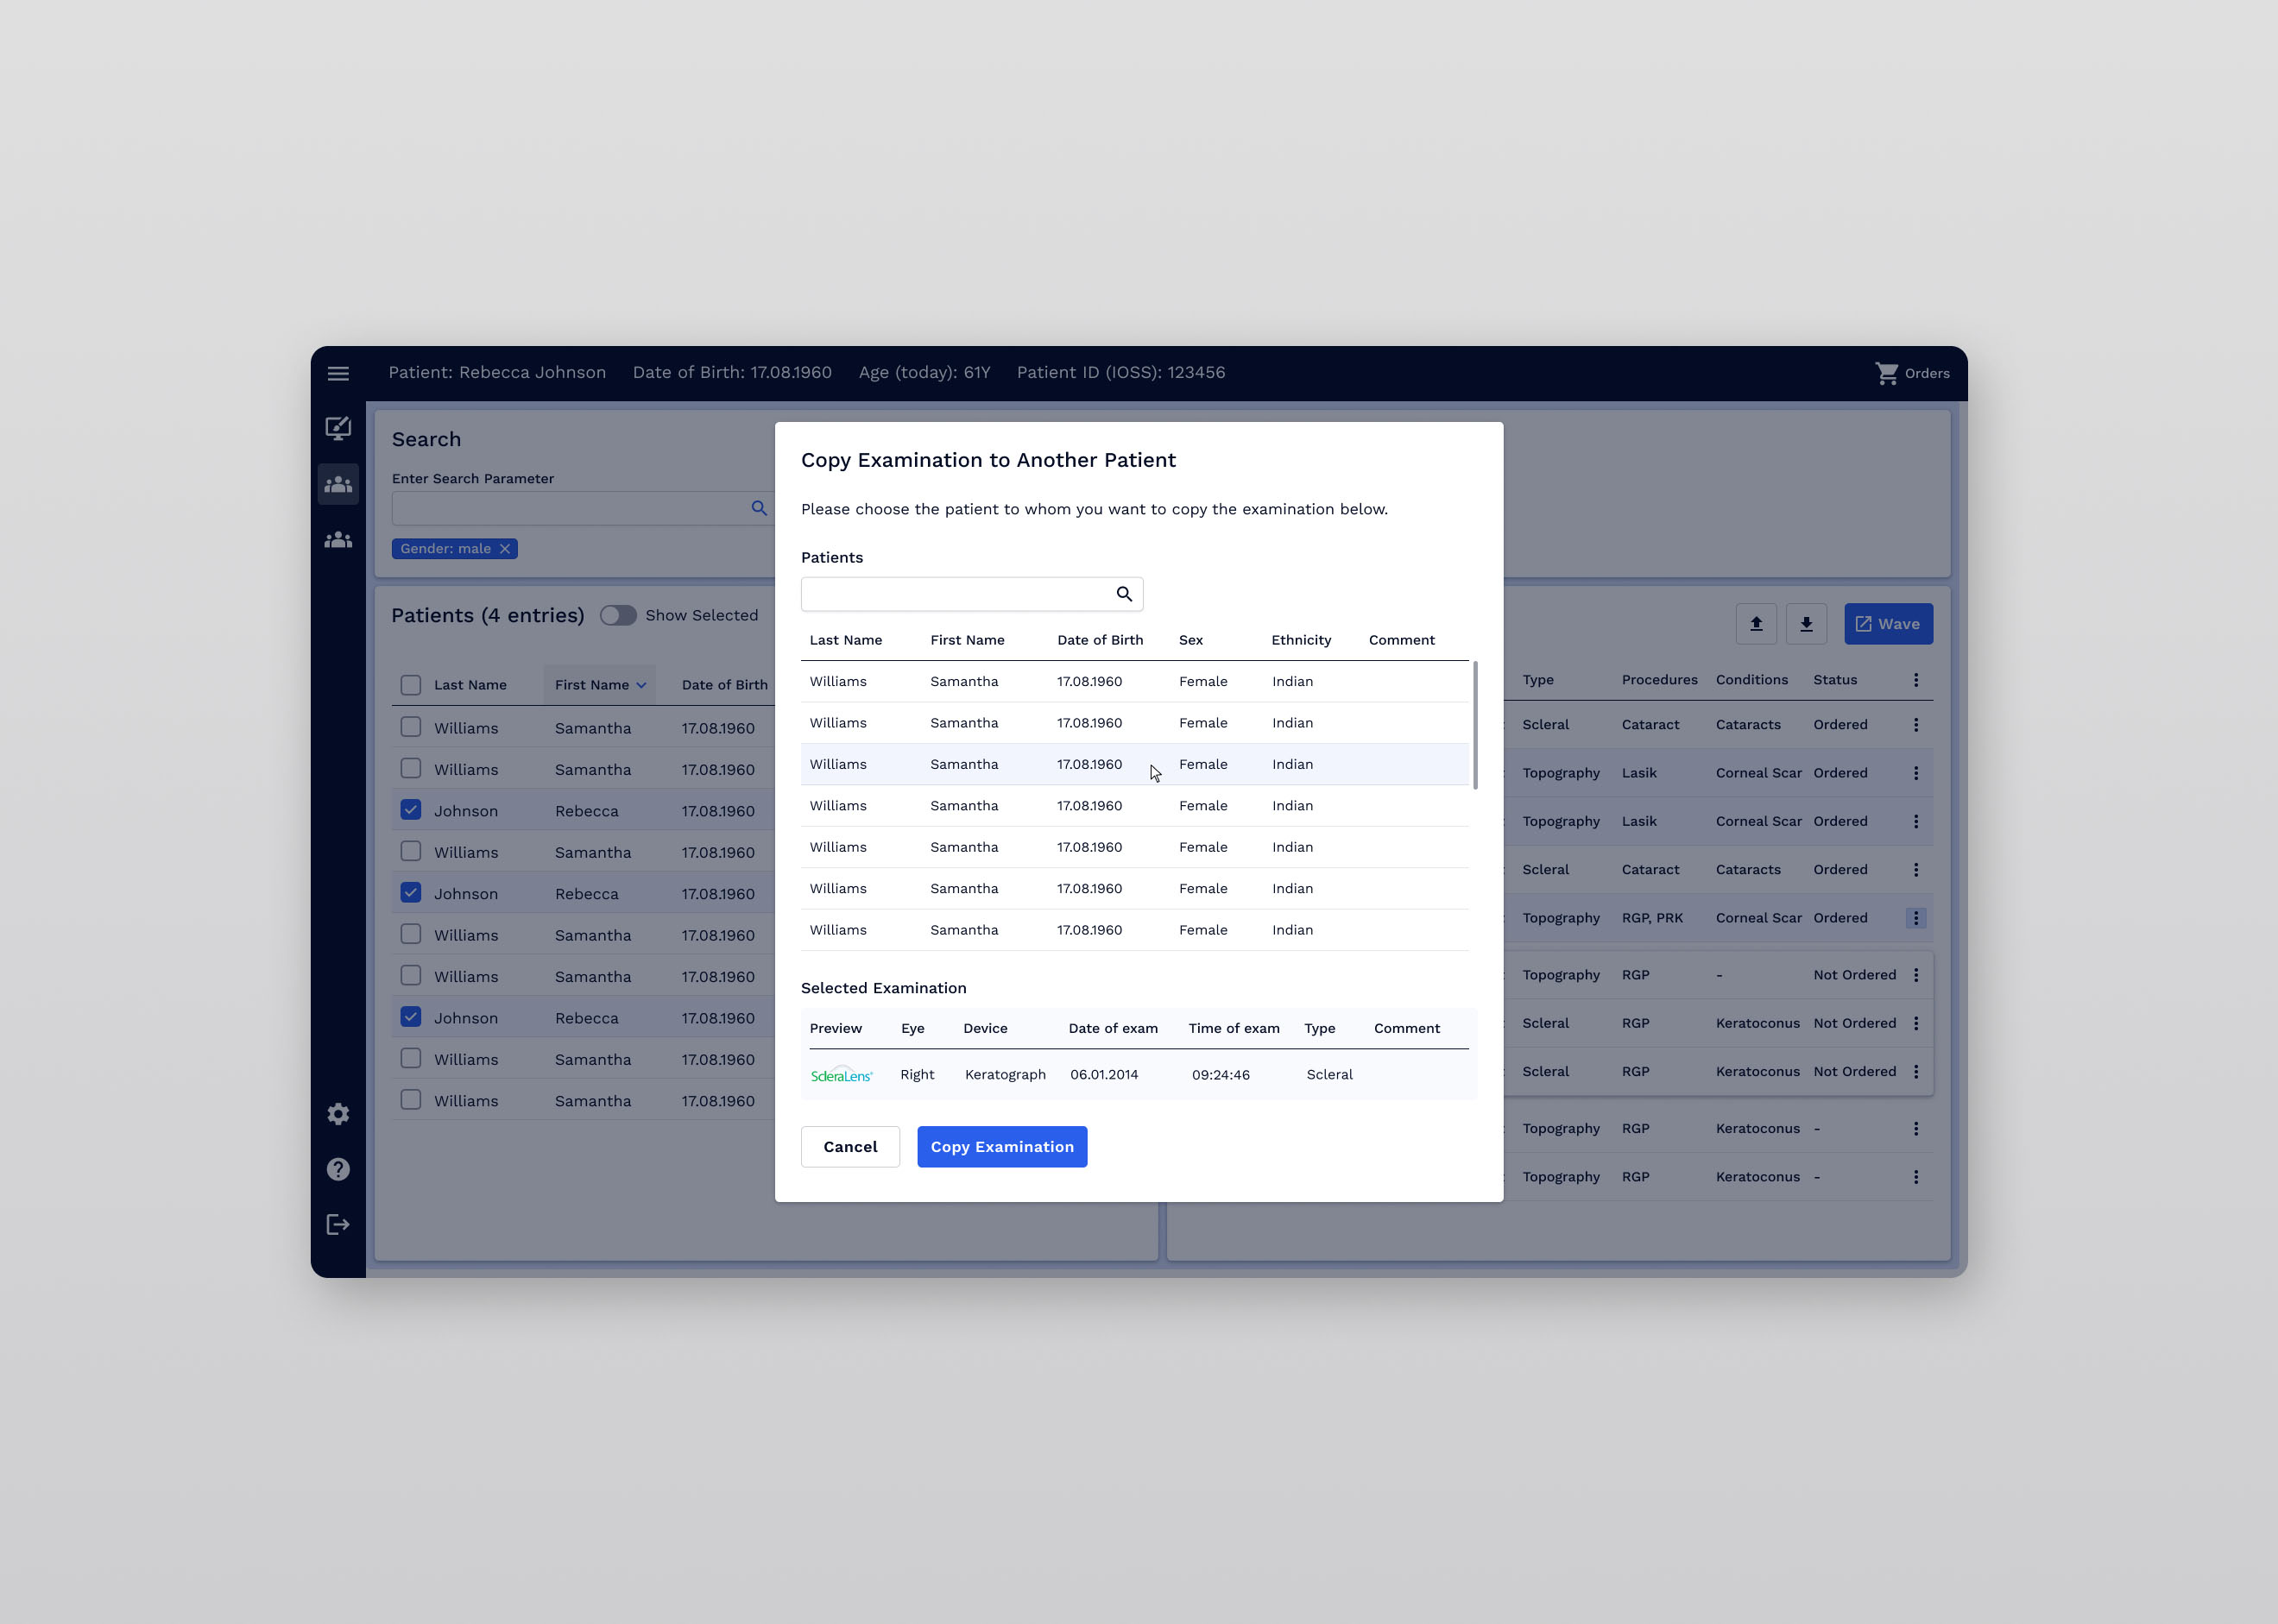Click the dialog patient list scrollbar
The image size is (2278, 1624).
click(1474, 725)
